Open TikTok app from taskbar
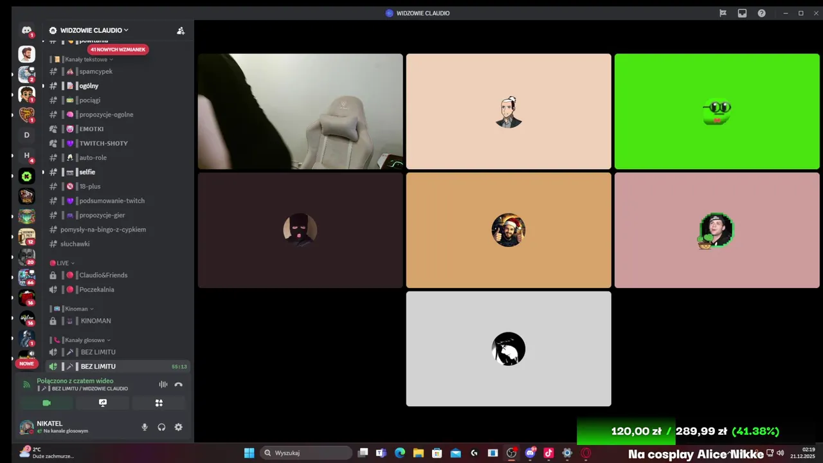 548,453
